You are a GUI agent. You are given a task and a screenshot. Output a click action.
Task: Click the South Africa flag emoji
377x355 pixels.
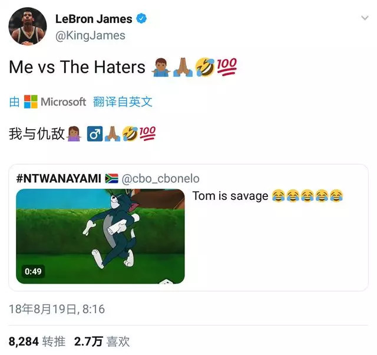point(112,178)
